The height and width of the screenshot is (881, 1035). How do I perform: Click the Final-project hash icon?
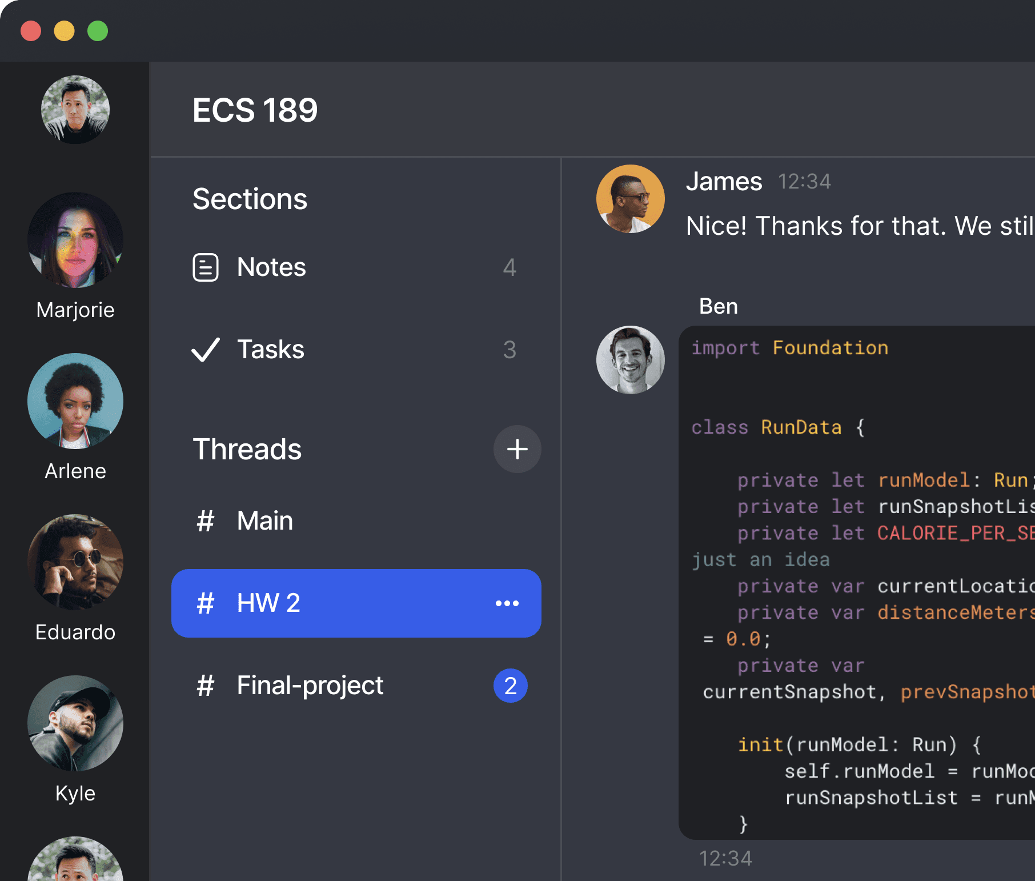tap(206, 686)
